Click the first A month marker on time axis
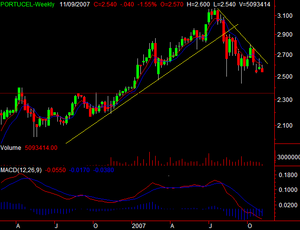The height and width of the screenshot is (230, 300). click(x=18, y=226)
